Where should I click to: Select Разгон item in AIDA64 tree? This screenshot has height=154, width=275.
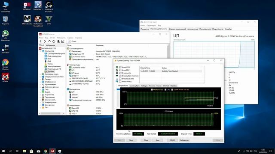(50, 64)
